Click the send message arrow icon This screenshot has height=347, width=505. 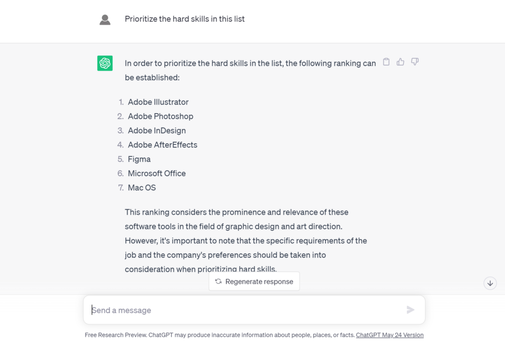tap(410, 310)
